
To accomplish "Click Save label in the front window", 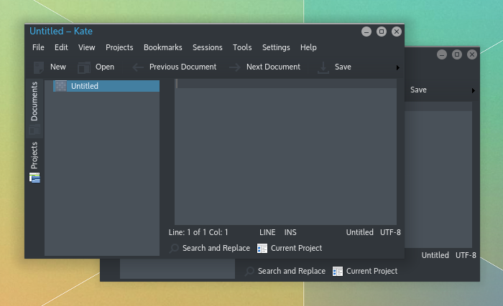I will 343,67.
